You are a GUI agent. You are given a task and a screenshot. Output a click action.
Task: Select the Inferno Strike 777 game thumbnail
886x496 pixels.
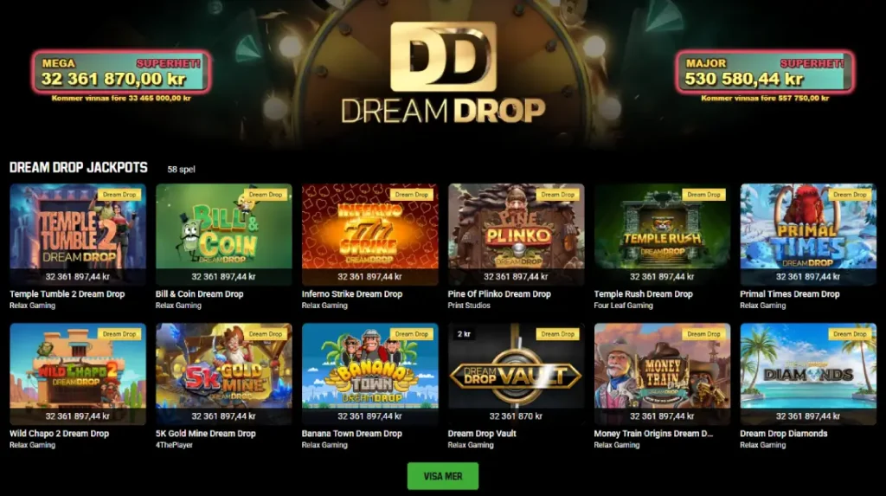(370, 234)
